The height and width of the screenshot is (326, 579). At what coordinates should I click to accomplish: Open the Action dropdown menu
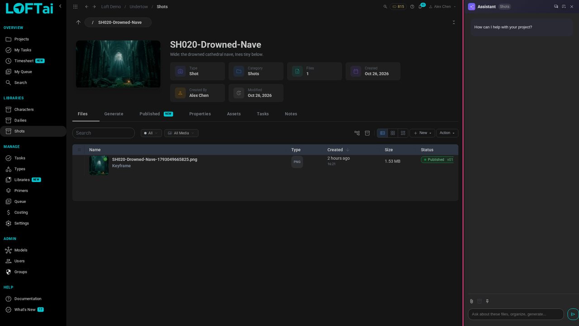(x=447, y=133)
